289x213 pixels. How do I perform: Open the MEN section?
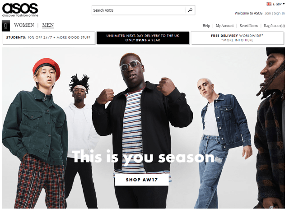48,25
